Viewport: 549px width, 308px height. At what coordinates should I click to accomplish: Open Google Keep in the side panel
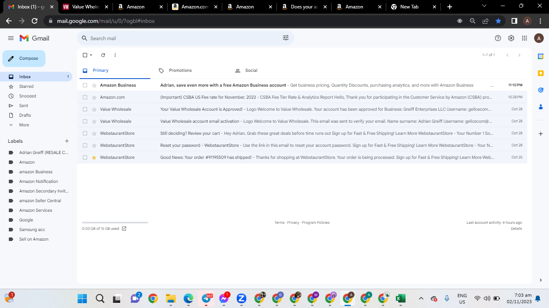tap(541, 73)
